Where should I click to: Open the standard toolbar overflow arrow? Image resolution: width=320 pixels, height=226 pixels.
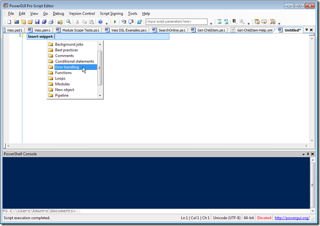pyautogui.click(x=106, y=23)
